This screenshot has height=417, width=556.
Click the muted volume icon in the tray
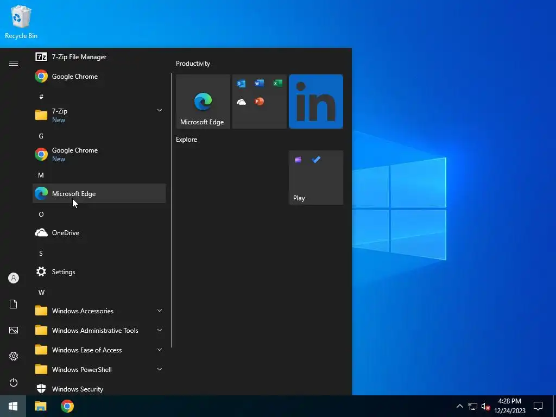[485, 406]
